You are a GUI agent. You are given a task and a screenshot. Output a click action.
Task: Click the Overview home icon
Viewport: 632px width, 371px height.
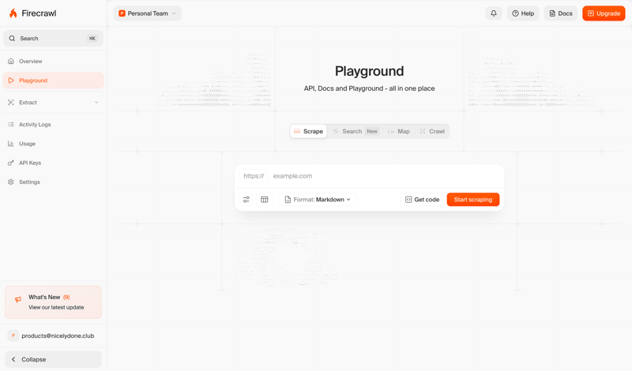(11, 62)
